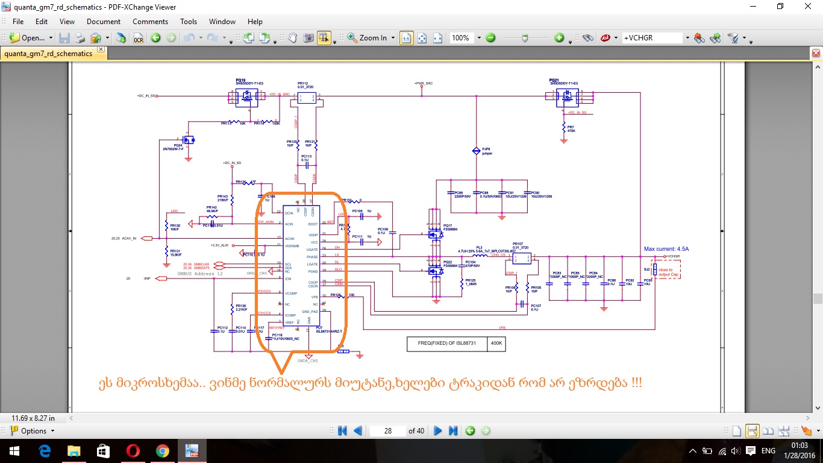Viewport: 823px width, 463px height.
Task: Click the Print icon
Action: 80,38
